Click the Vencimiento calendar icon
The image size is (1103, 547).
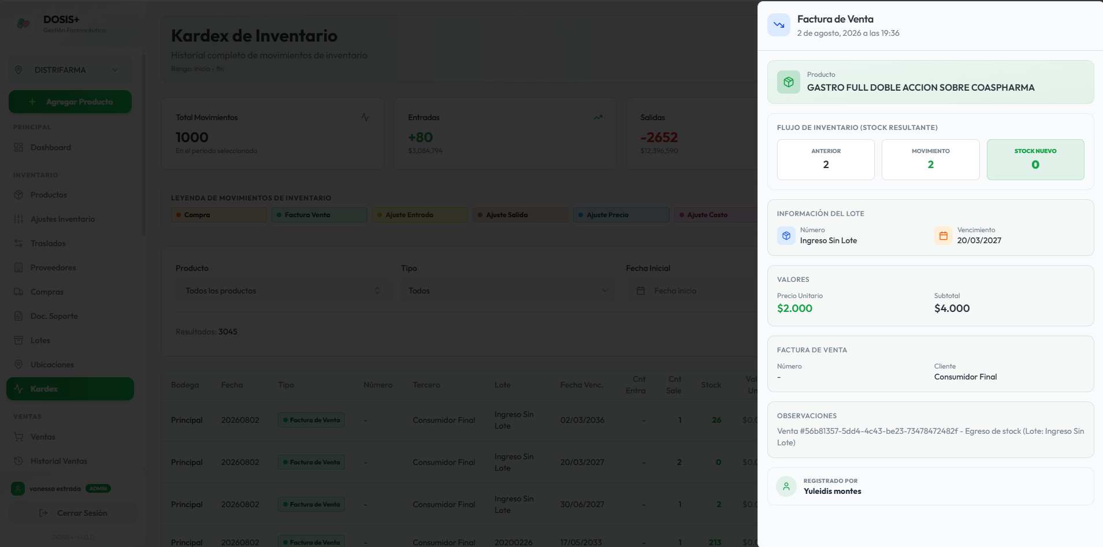tap(944, 236)
